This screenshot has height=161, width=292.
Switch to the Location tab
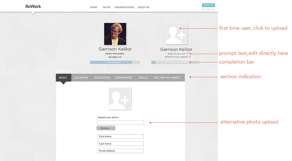pyautogui.click(x=81, y=78)
